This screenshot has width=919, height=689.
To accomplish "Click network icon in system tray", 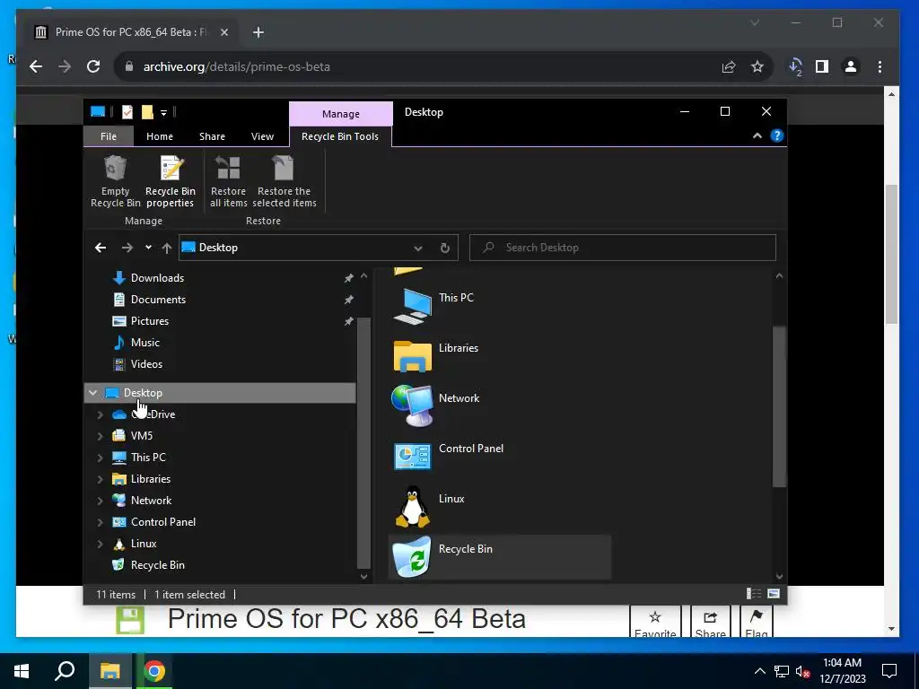I will (782, 671).
